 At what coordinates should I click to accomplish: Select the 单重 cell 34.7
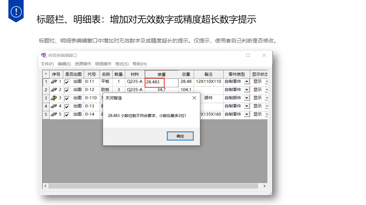(x=162, y=90)
